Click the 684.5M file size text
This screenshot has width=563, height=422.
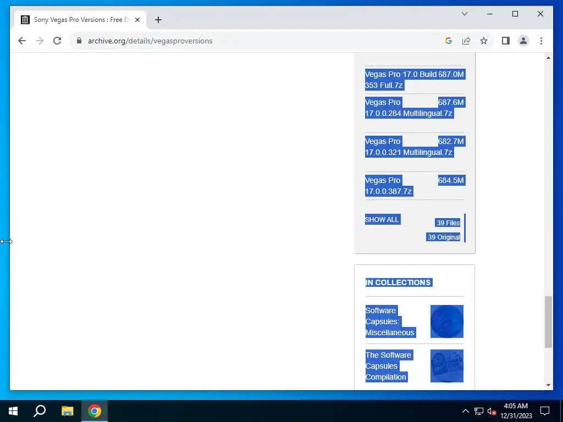click(x=451, y=180)
